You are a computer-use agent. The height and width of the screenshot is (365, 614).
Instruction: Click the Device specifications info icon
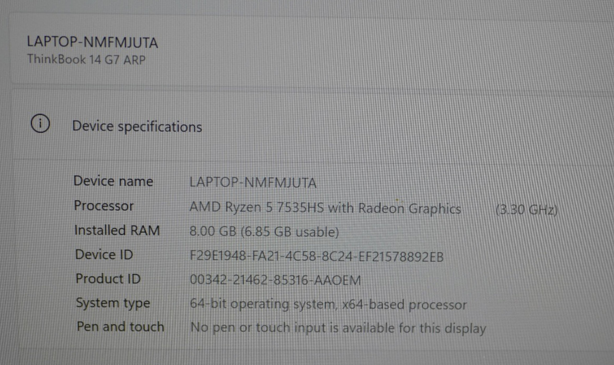[x=40, y=123]
